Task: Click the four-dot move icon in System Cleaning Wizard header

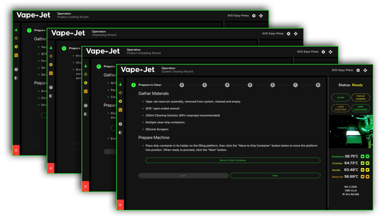Action: tap(365, 70)
